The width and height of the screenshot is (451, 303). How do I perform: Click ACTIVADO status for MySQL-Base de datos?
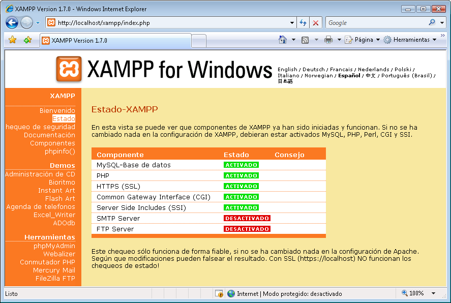tap(241, 165)
